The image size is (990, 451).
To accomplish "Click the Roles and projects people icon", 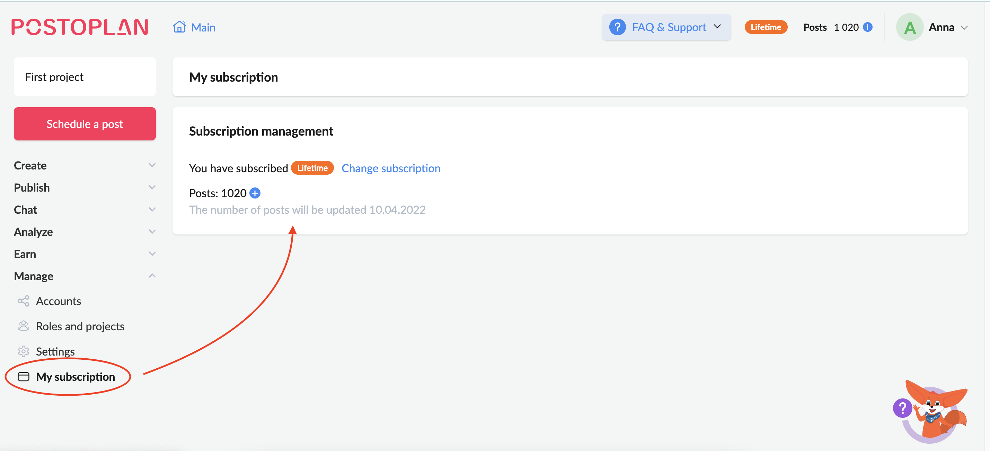I will [24, 326].
